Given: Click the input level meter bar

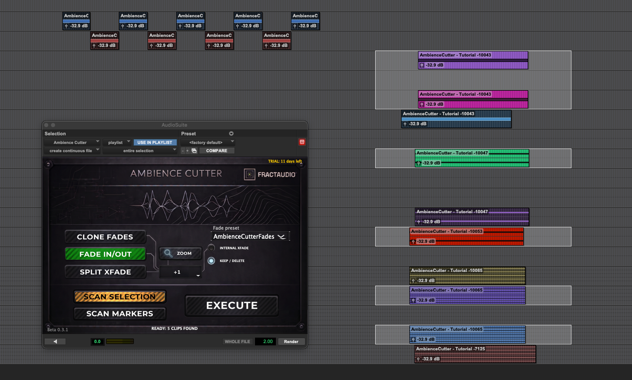Looking at the screenshot, I should (x=120, y=341).
